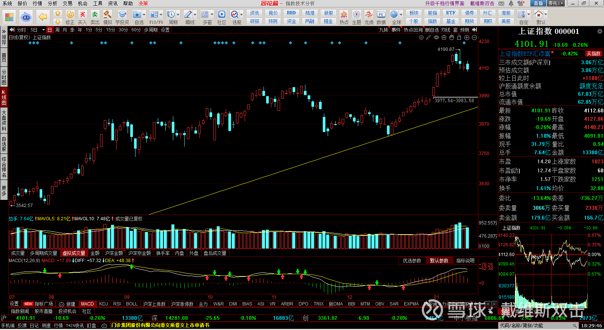Open the 系统 menu
Screen dimensions: 604x330
(7, 3)
